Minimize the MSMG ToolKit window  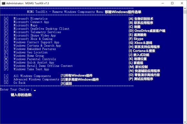[x=163, y=3]
